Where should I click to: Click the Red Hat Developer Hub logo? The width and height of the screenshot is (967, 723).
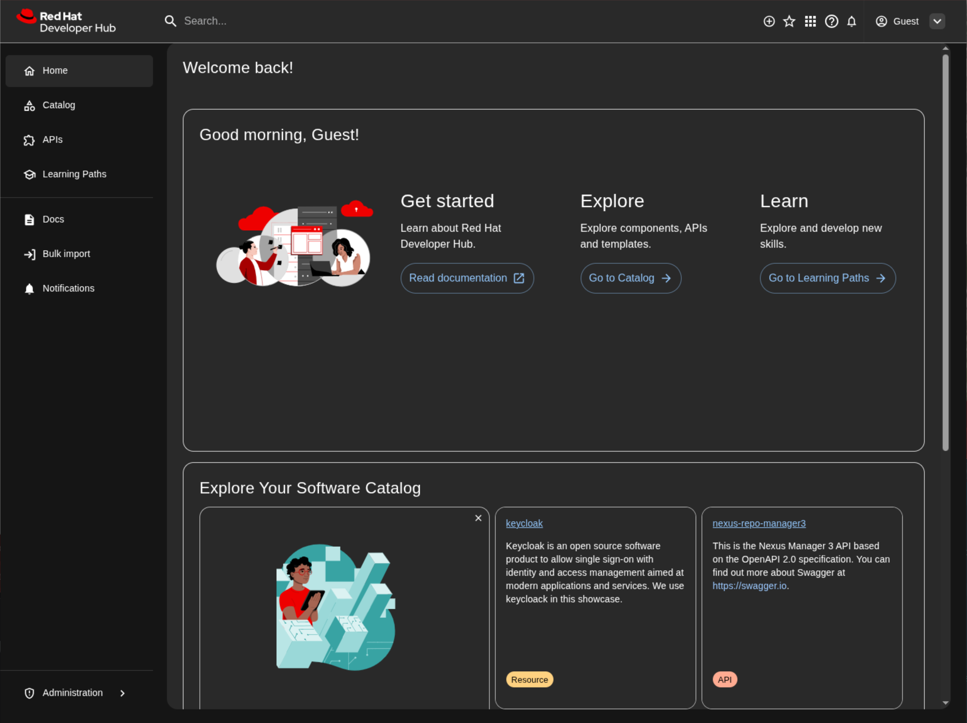pos(66,22)
